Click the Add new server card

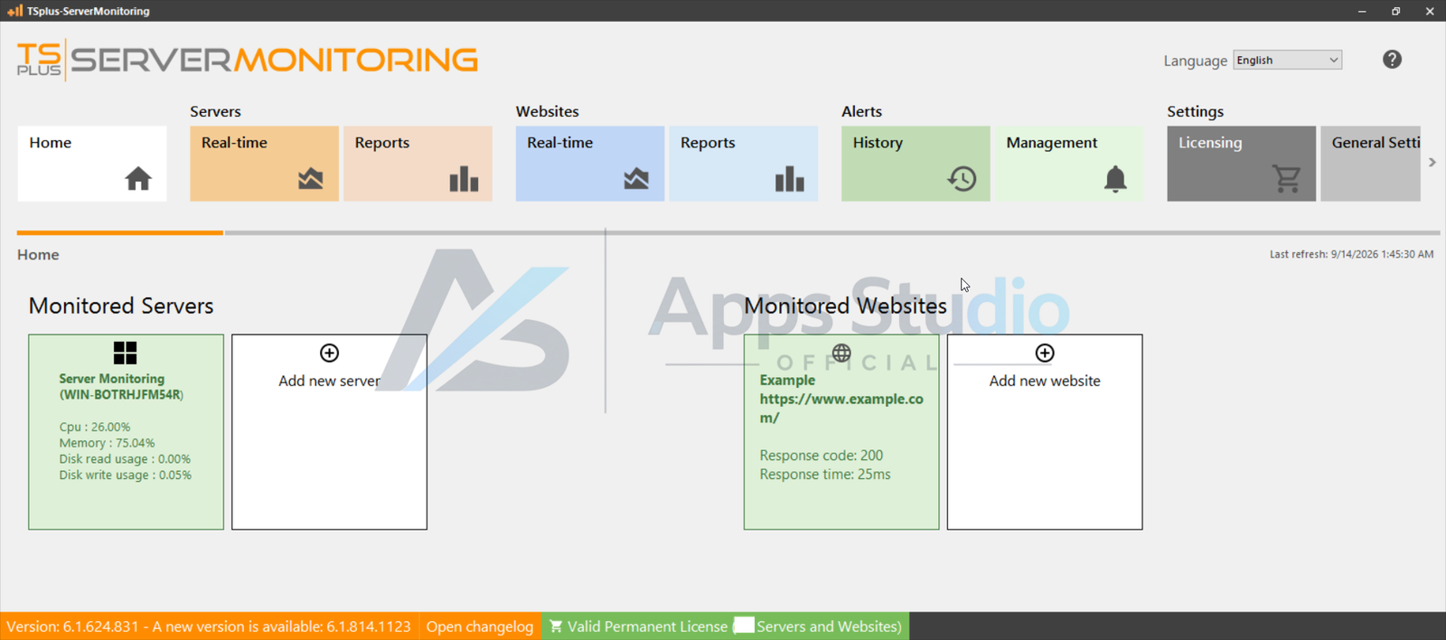tap(329, 432)
